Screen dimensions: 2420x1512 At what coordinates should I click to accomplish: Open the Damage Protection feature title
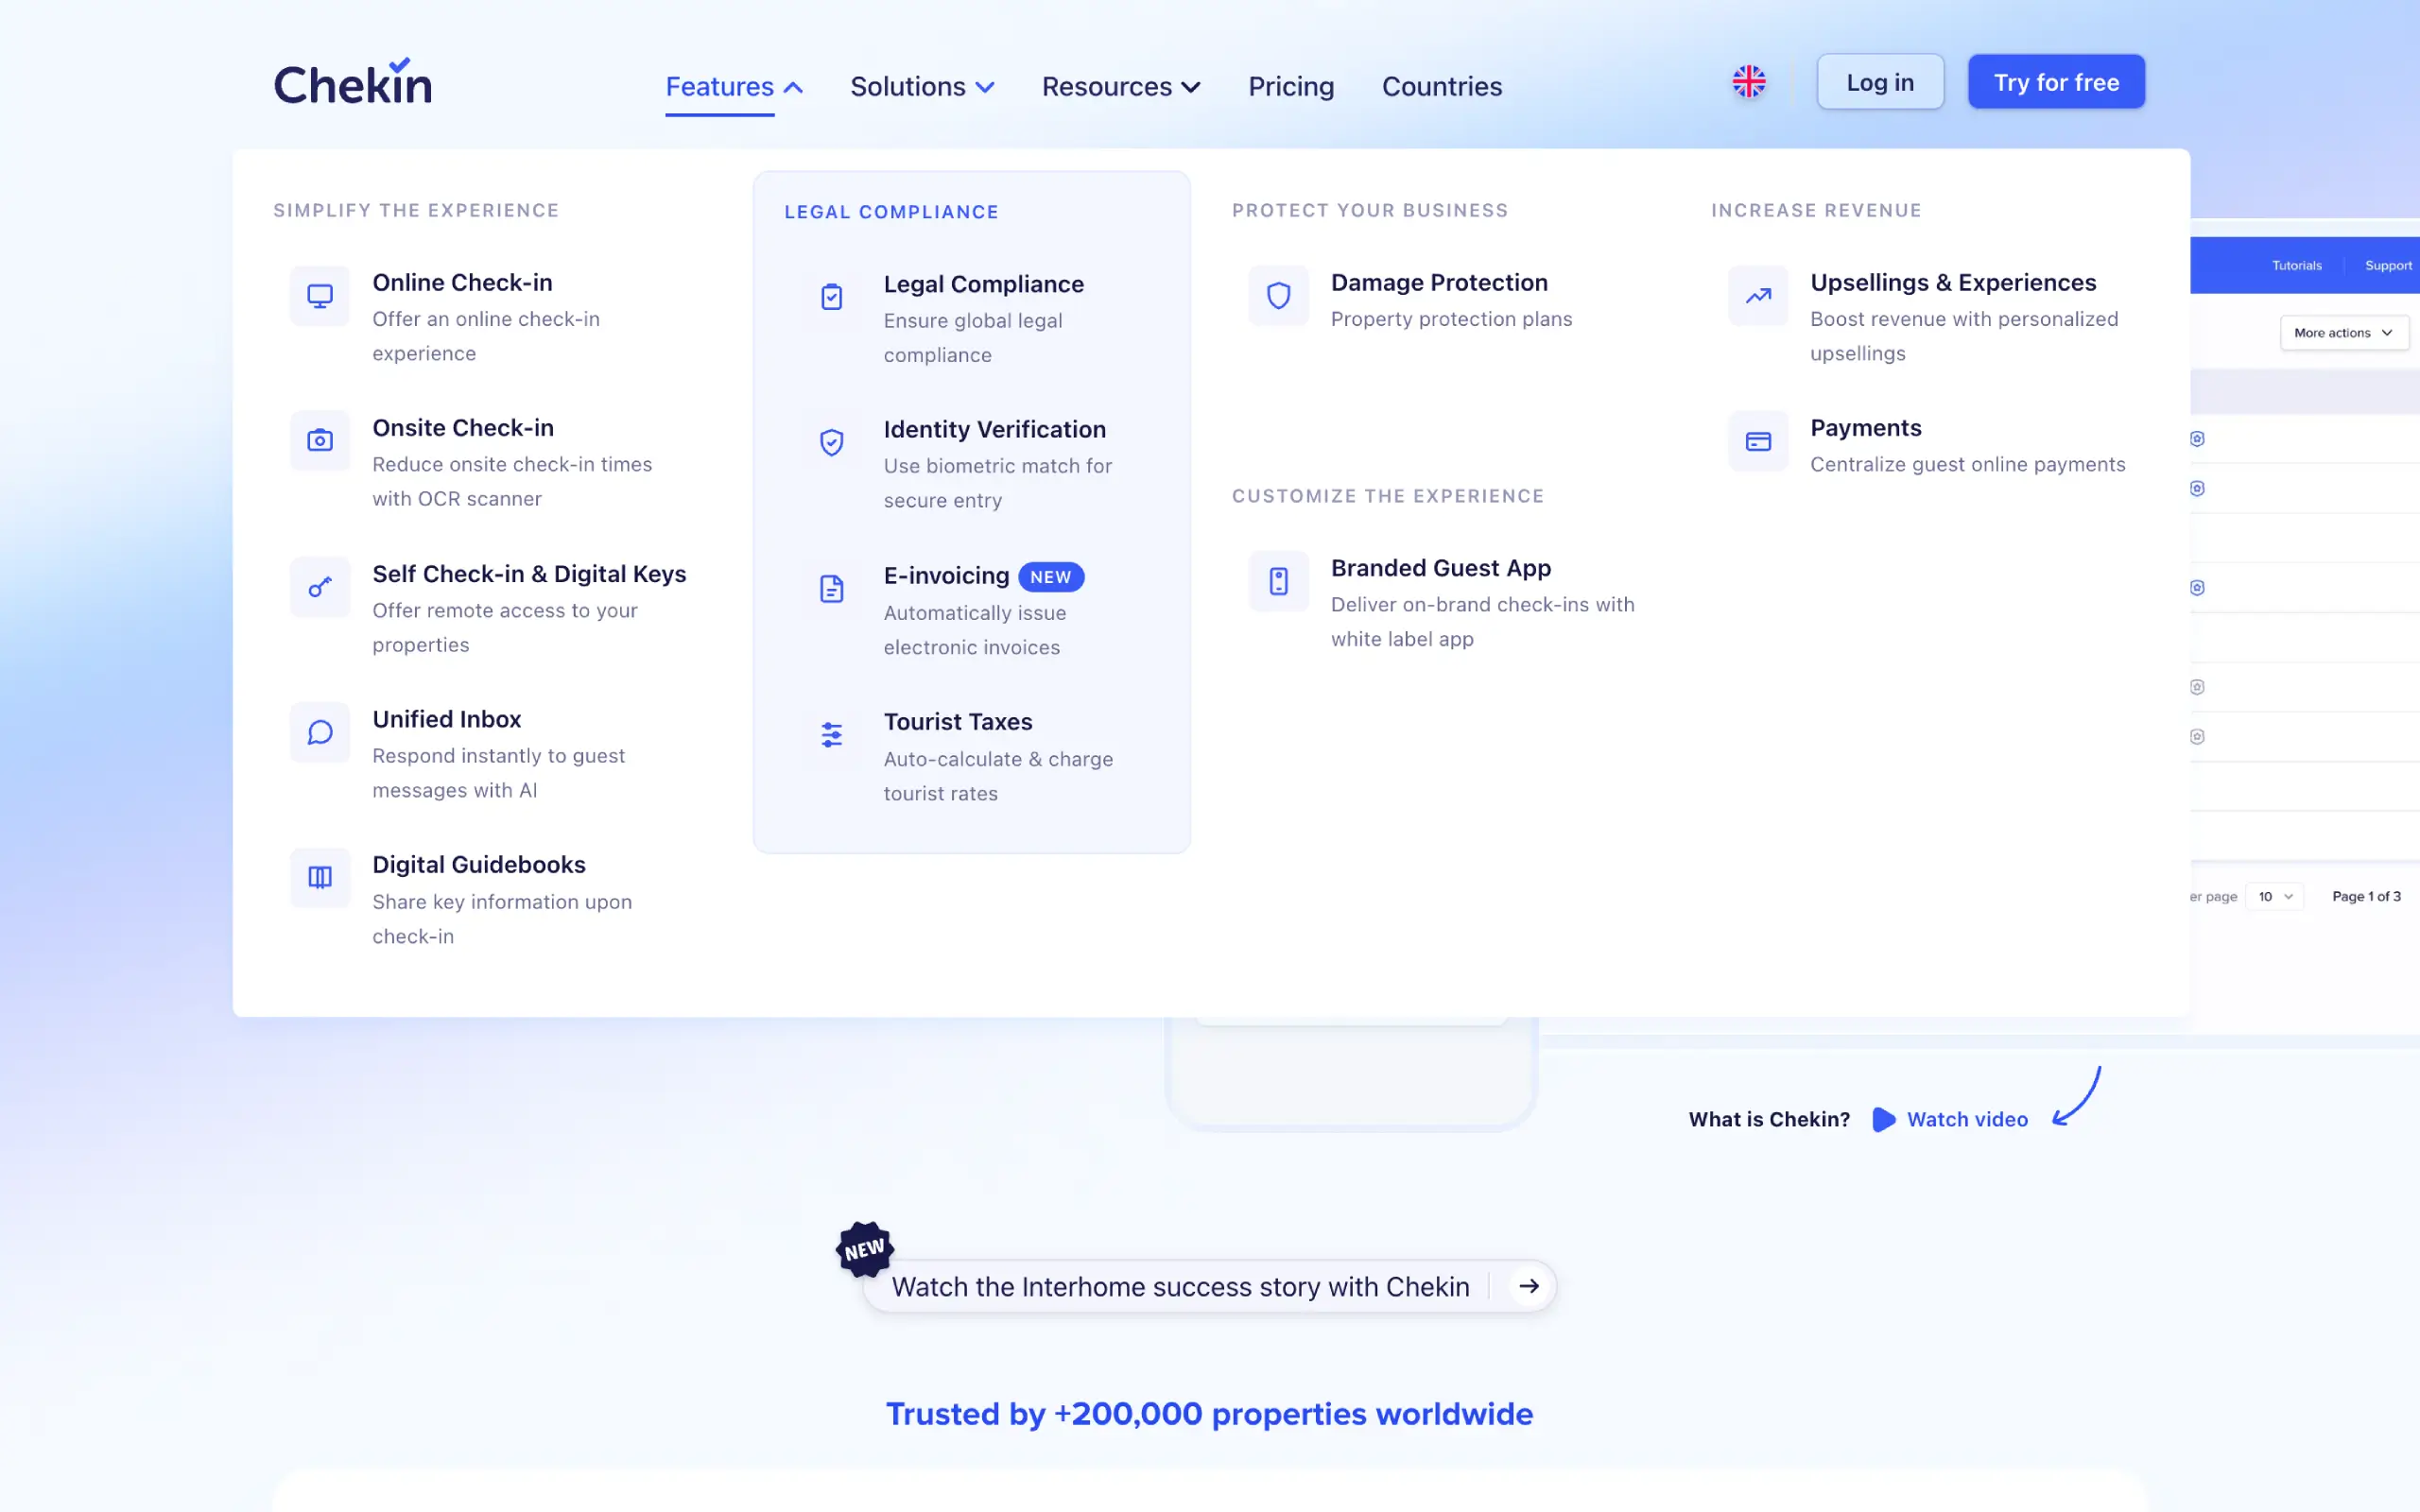[x=1439, y=283]
